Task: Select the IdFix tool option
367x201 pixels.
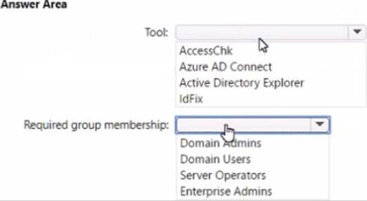Action: click(191, 99)
